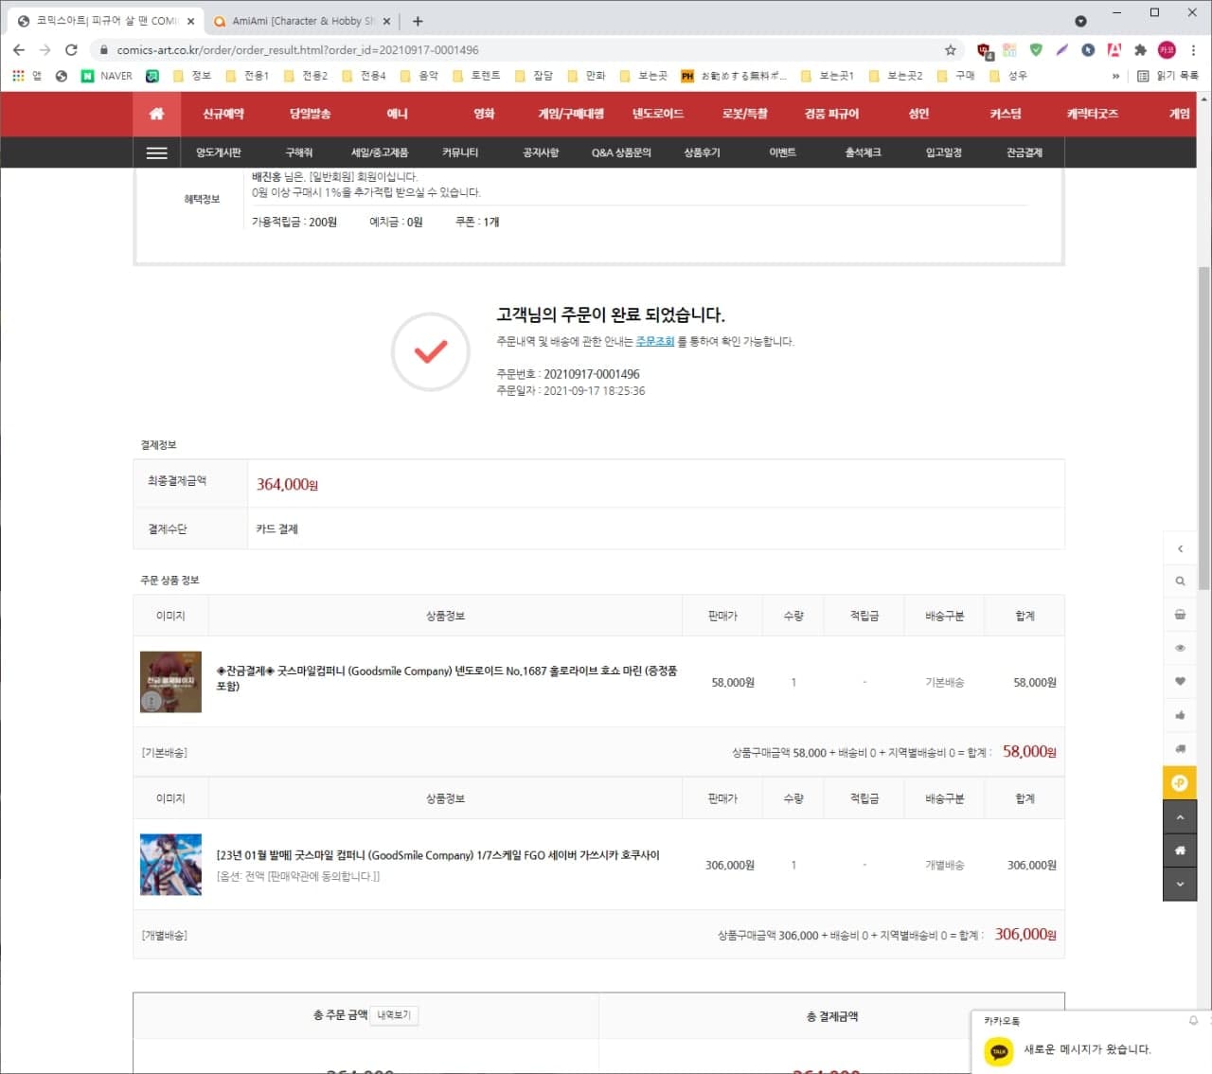Image resolution: width=1212 pixels, height=1074 pixels.
Task: Click the thumbs-up icon in the sidebar
Action: [1180, 715]
